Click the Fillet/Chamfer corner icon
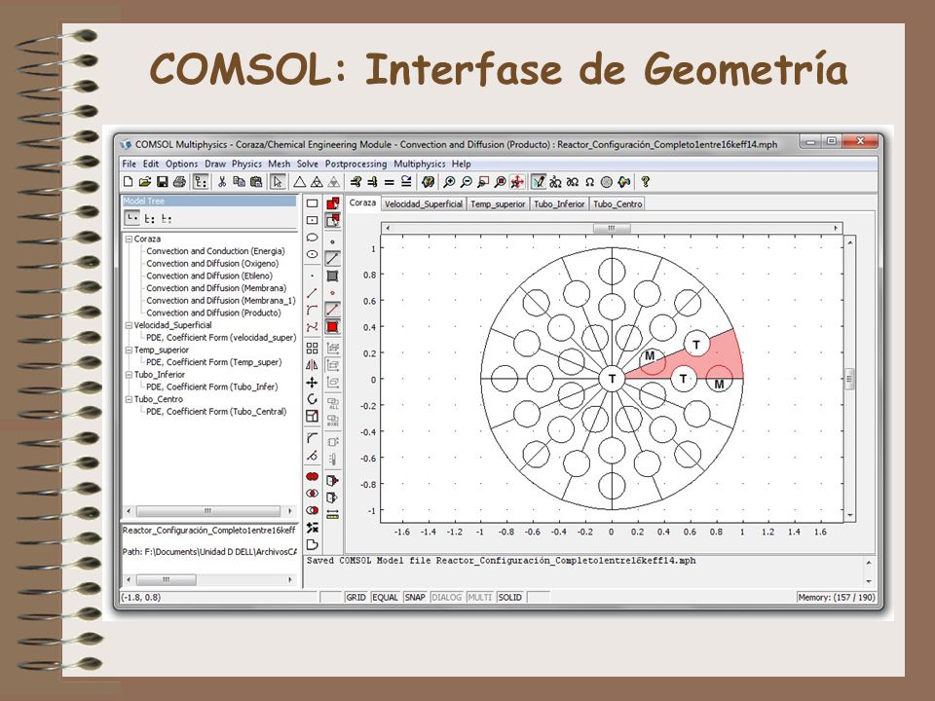 (x=312, y=438)
